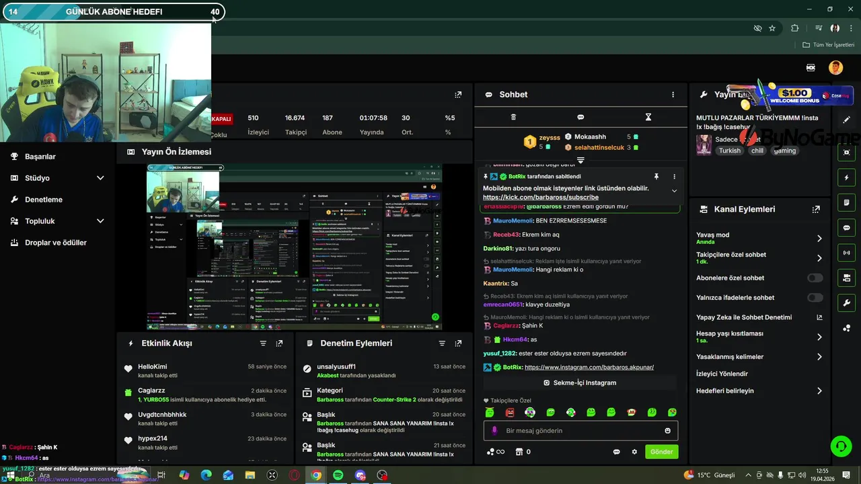Click İzleyici Yönlendir
This screenshot has height=484, width=861.
(x=722, y=374)
